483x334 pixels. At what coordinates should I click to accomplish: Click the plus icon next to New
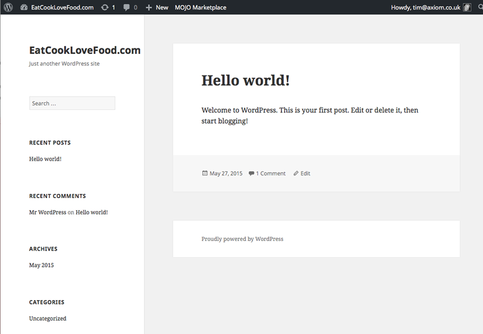[149, 7]
